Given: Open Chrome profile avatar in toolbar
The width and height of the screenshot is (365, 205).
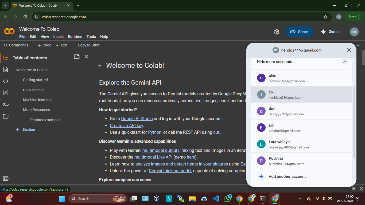Looking at the screenshot, I should tap(339, 17).
